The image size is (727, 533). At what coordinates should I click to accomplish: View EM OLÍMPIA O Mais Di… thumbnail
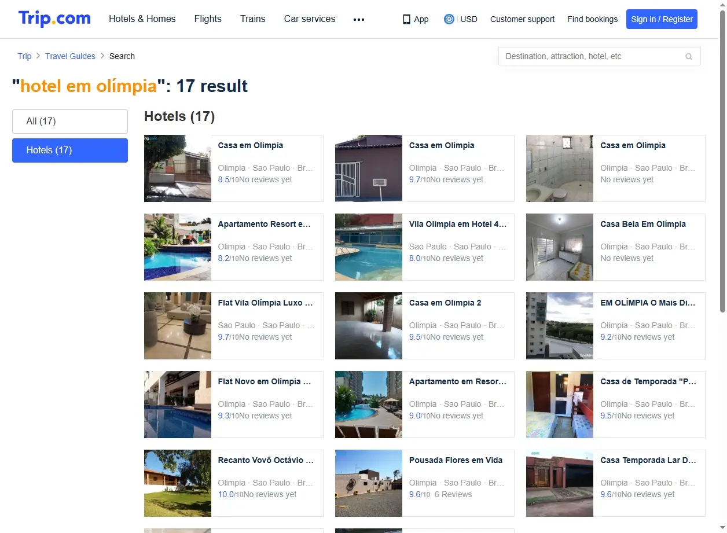[x=560, y=326]
